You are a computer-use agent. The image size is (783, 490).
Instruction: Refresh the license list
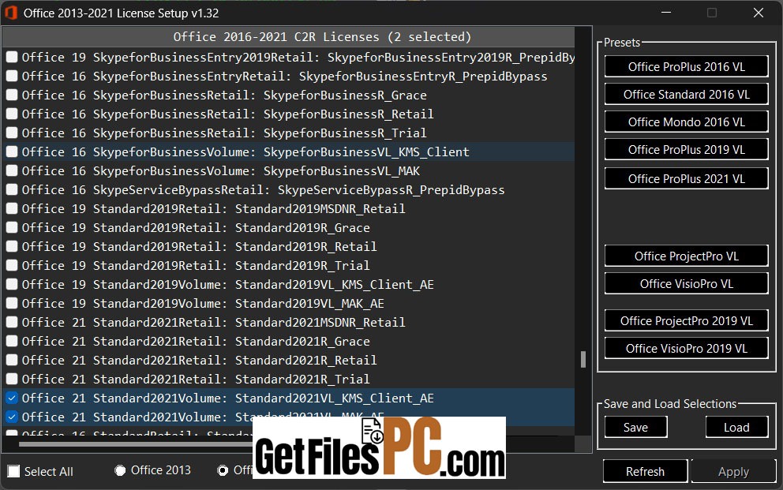[x=645, y=471]
